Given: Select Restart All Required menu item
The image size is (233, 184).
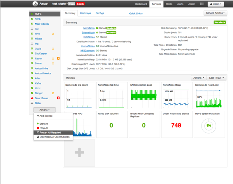Looking at the screenshot, I should pos(53,132).
